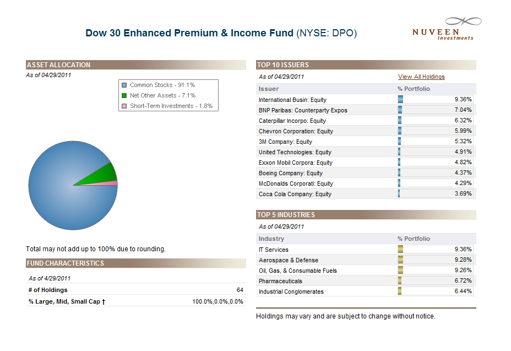Click the % Large, Mid, Small Cap label
The height and width of the screenshot is (351, 511).
pos(67,301)
